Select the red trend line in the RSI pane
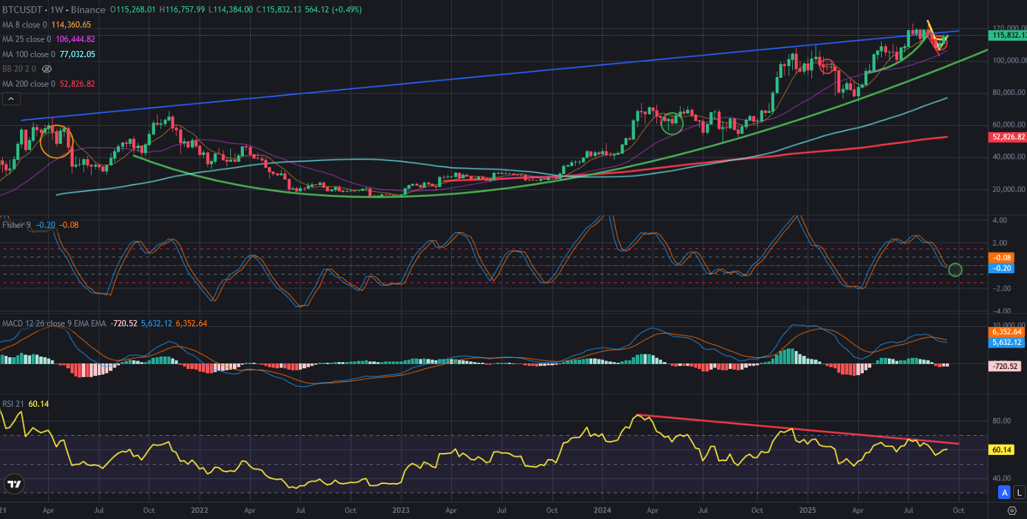 coord(798,429)
